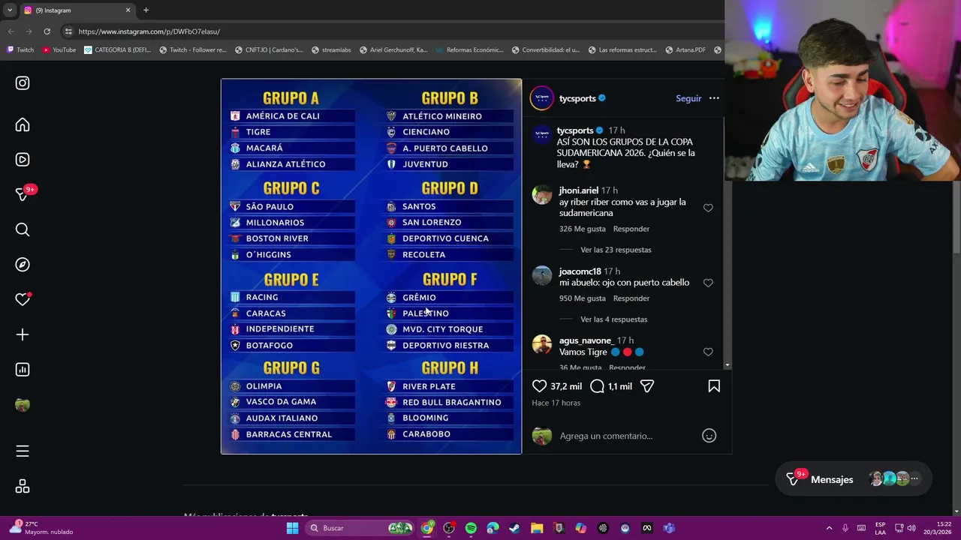961x540 pixels.
Task: Close the Instagram tab
Action: coord(128,10)
